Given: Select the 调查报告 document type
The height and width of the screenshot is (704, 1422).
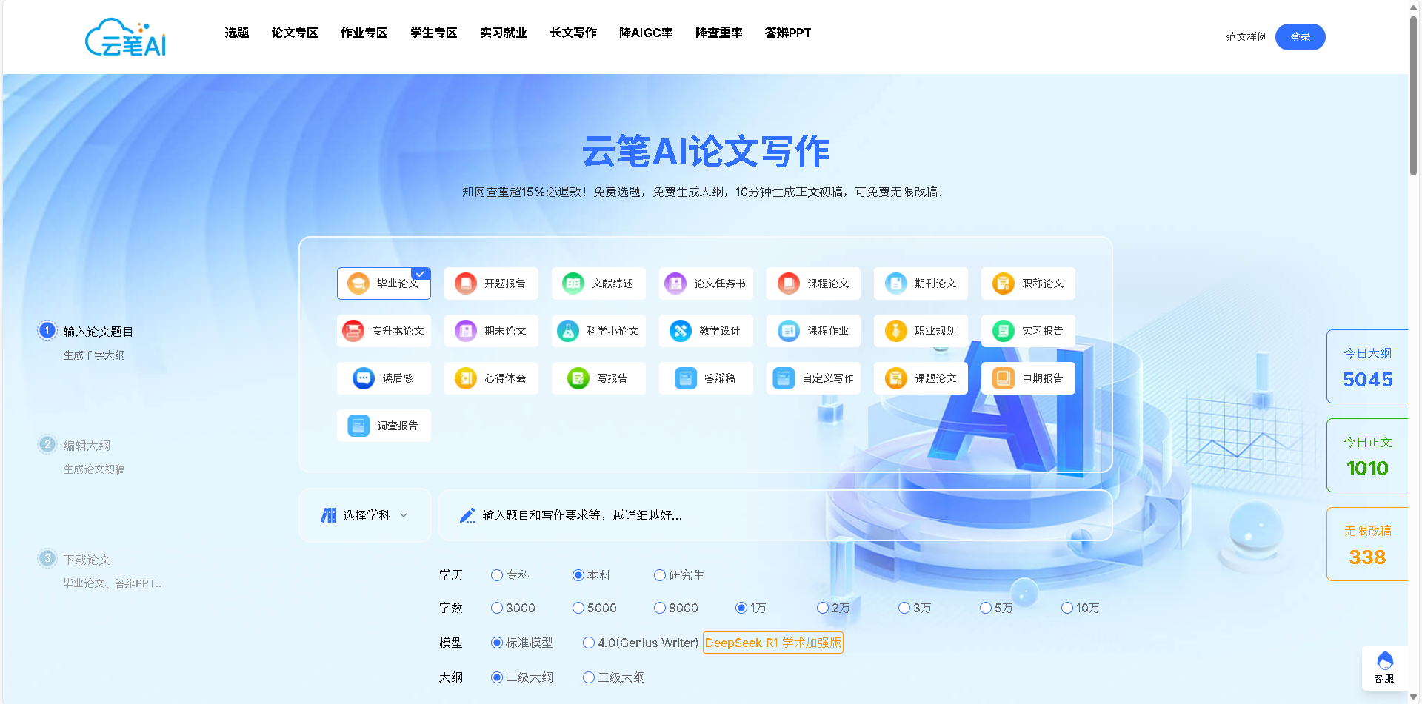Looking at the screenshot, I should (383, 426).
